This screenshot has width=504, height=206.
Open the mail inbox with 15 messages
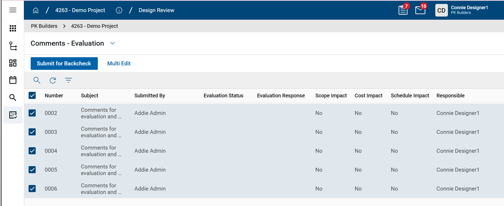[420, 10]
